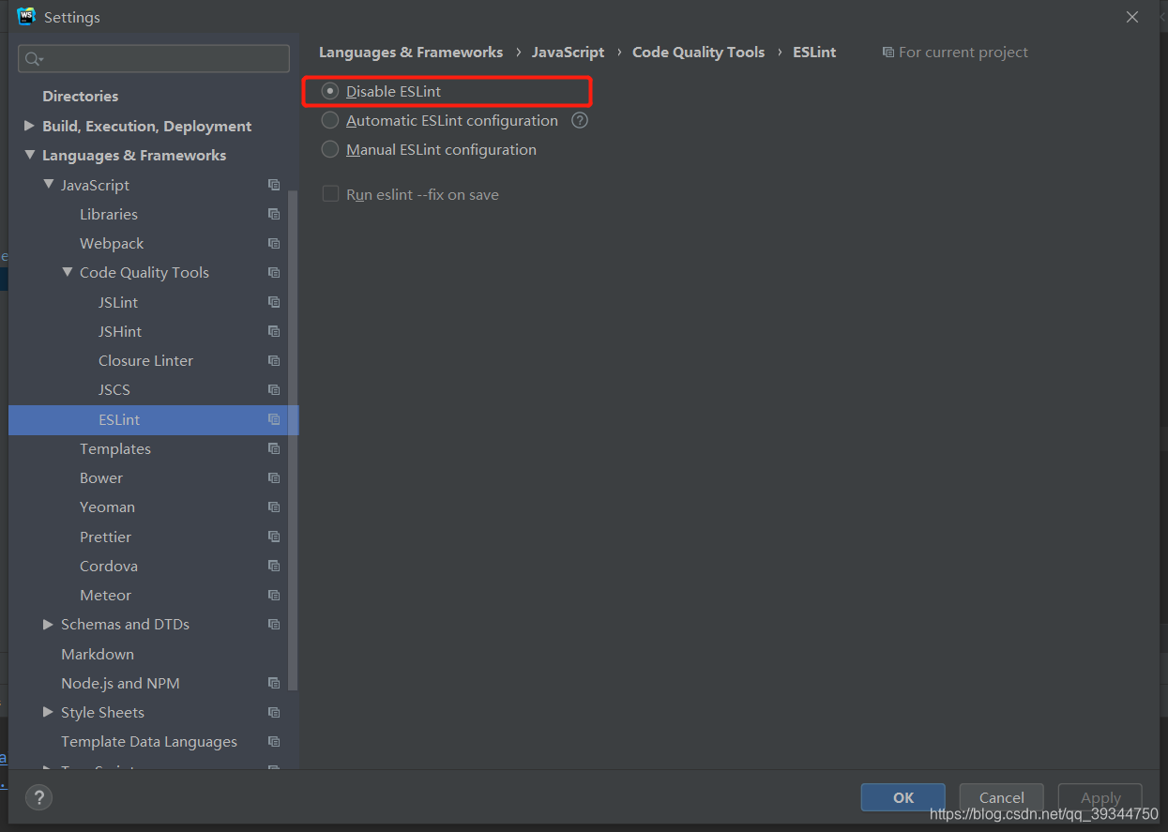This screenshot has width=1168, height=832.
Task: Click inside the settings search field
Action: click(153, 58)
